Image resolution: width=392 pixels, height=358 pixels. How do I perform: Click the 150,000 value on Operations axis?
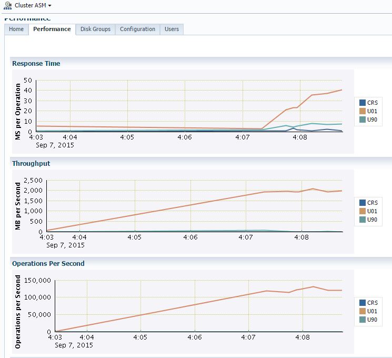pyautogui.click(x=37, y=281)
